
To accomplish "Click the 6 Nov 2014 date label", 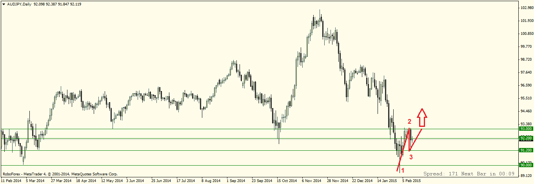I will (311, 181).
